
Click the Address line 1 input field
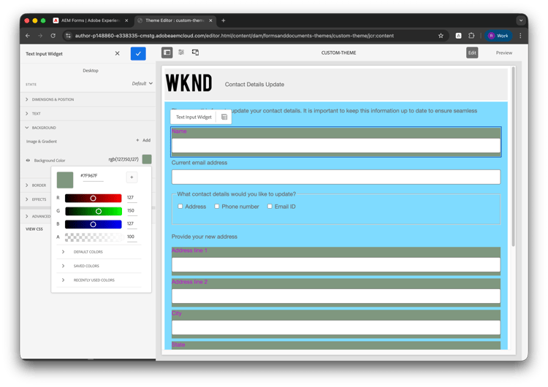click(336, 265)
